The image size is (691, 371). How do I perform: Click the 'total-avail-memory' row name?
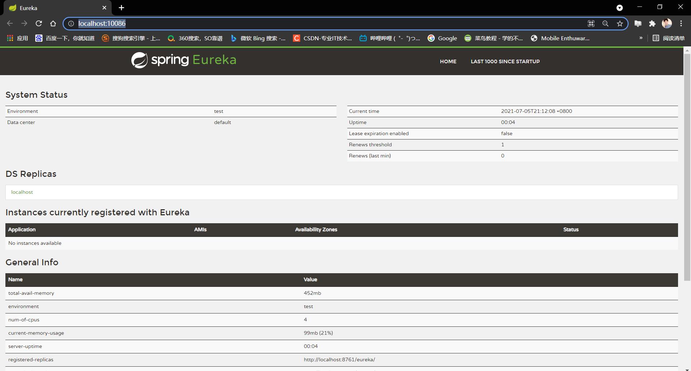click(x=31, y=293)
